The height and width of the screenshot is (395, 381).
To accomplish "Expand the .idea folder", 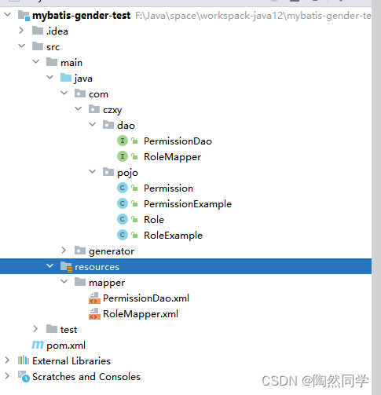I will pos(21,31).
